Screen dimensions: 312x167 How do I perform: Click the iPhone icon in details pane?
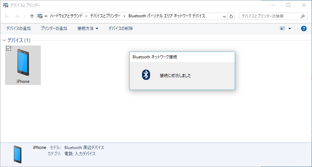pyautogui.click(x=17, y=154)
